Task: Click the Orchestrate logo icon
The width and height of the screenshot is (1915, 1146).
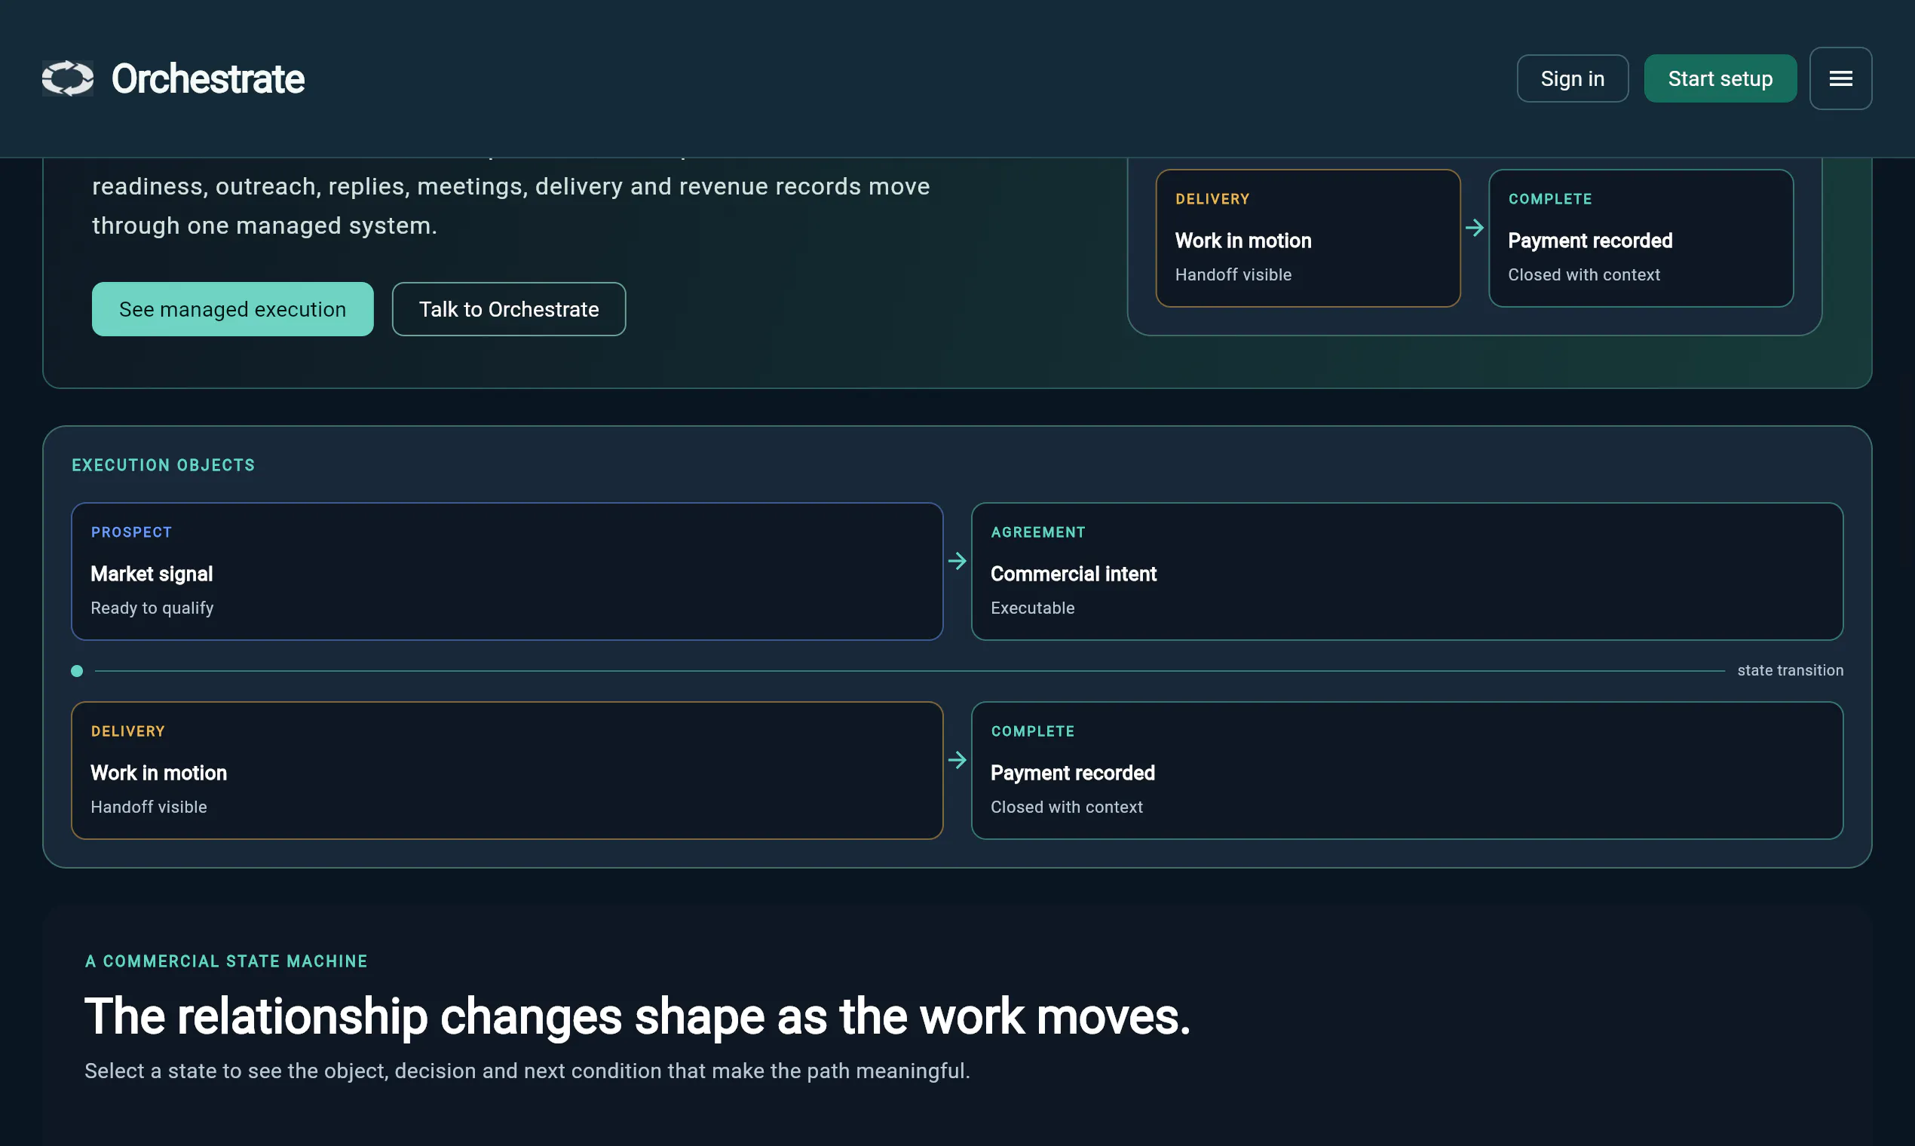Action: click(x=68, y=78)
